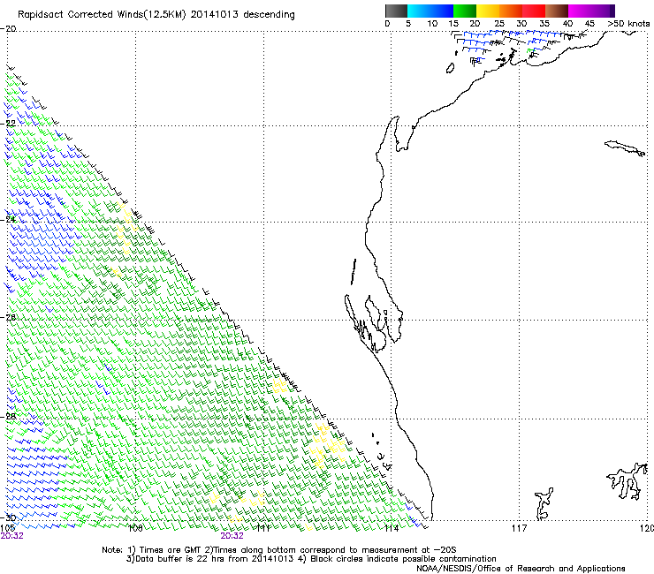Image resolution: width=654 pixels, height=574 pixels.
Task: Click the purple '20:32' time beneath 105
Action: pyautogui.click(x=12, y=536)
